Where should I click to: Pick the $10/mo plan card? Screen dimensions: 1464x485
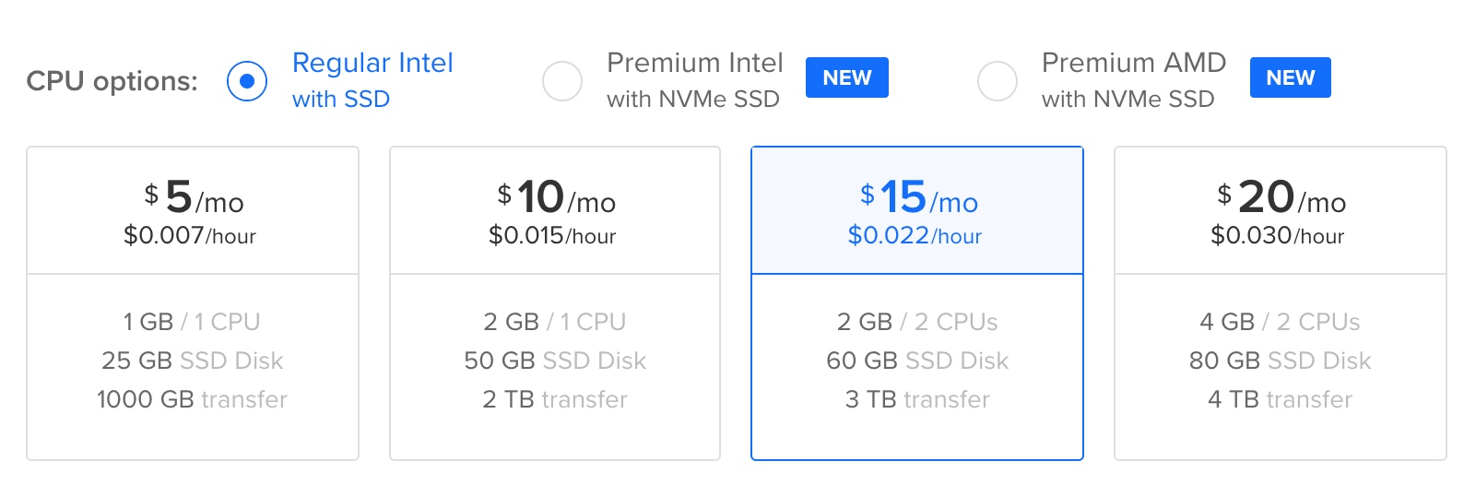click(554, 211)
